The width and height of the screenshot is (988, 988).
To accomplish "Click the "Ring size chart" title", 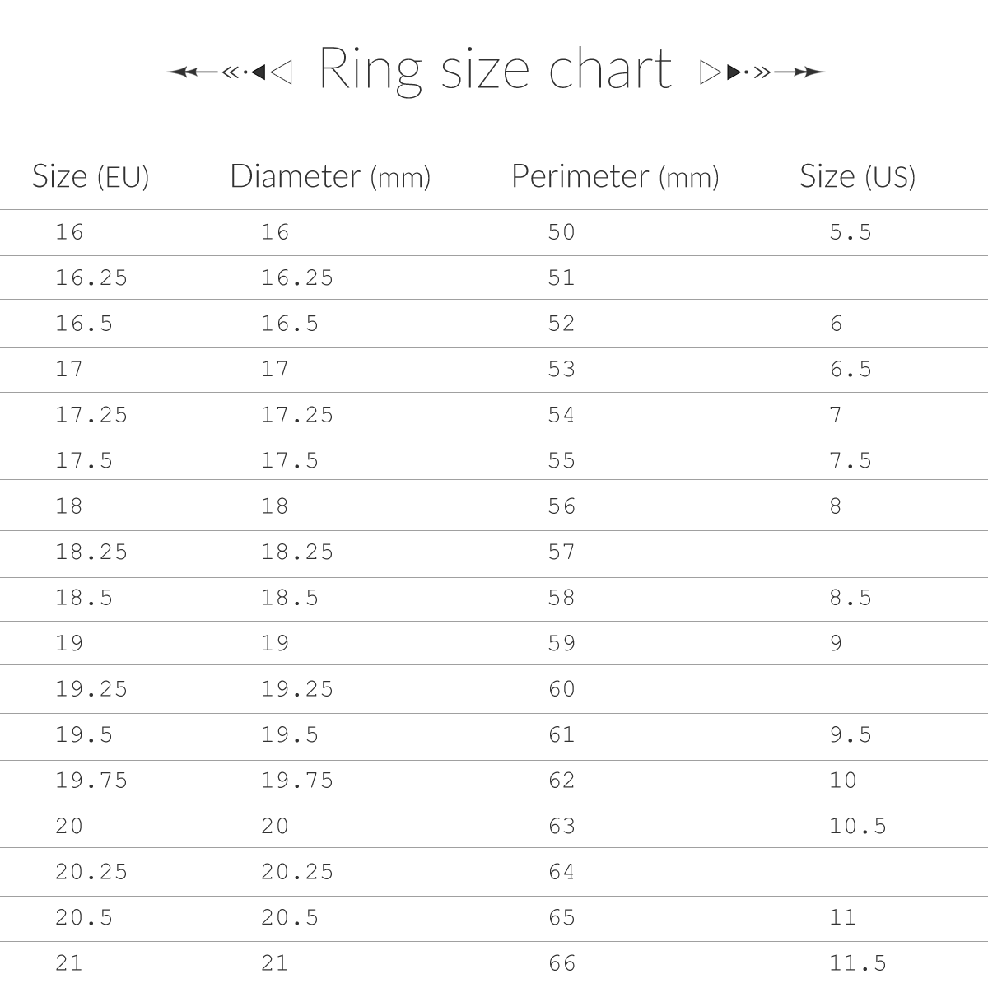I will coord(495,69).
